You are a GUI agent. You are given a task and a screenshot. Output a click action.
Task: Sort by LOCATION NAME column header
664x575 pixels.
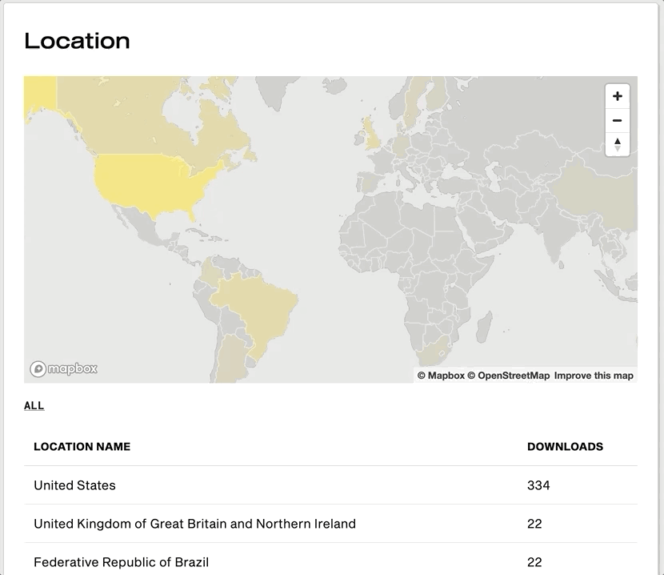(82, 447)
